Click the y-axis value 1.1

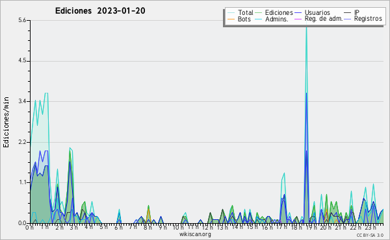22,182
